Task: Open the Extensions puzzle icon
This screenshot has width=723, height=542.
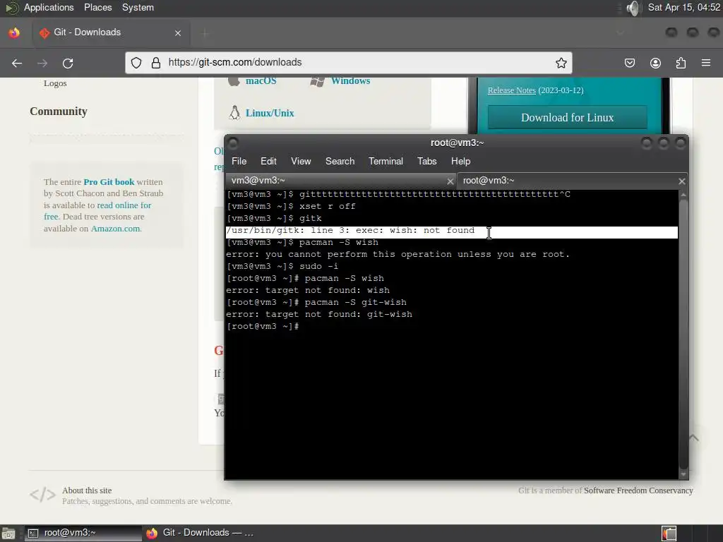Action: tap(681, 63)
